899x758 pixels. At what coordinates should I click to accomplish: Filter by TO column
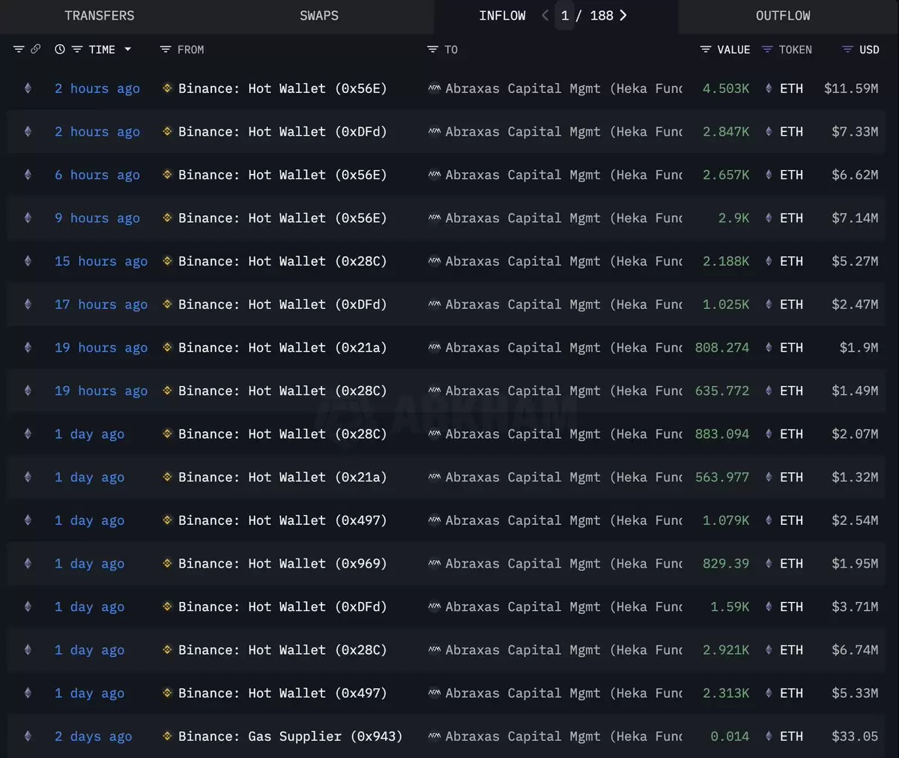pyautogui.click(x=432, y=49)
